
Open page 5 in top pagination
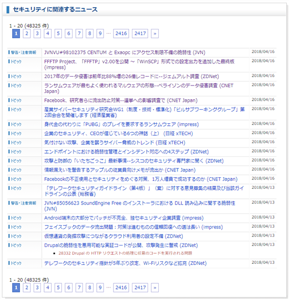pos(58,34)
